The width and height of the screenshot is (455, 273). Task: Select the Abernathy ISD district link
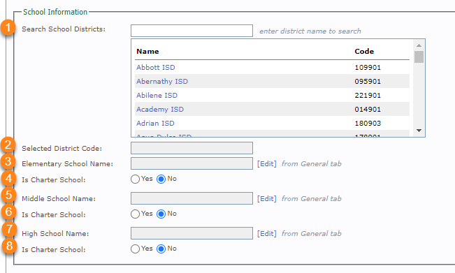pyautogui.click(x=162, y=81)
